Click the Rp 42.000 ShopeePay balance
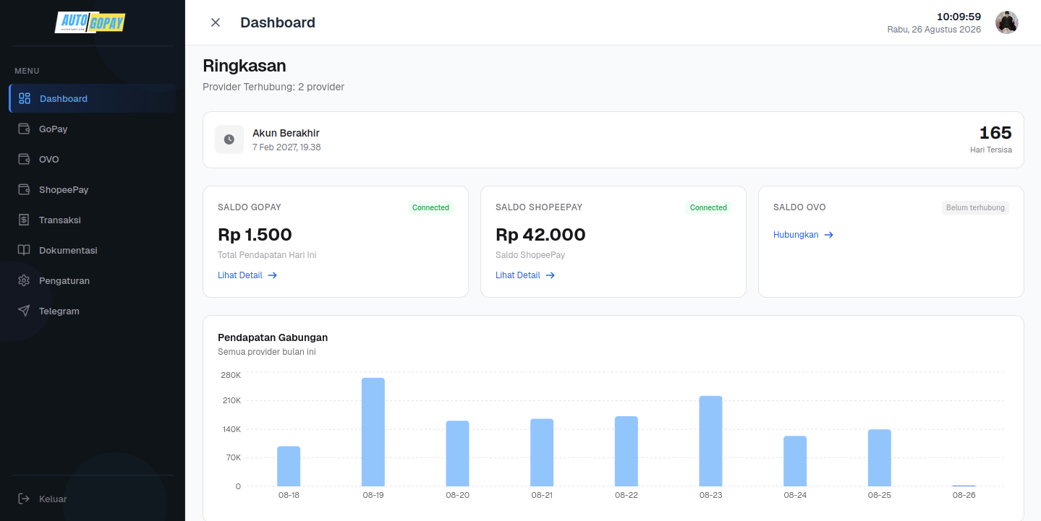1041x521 pixels. coord(540,235)
